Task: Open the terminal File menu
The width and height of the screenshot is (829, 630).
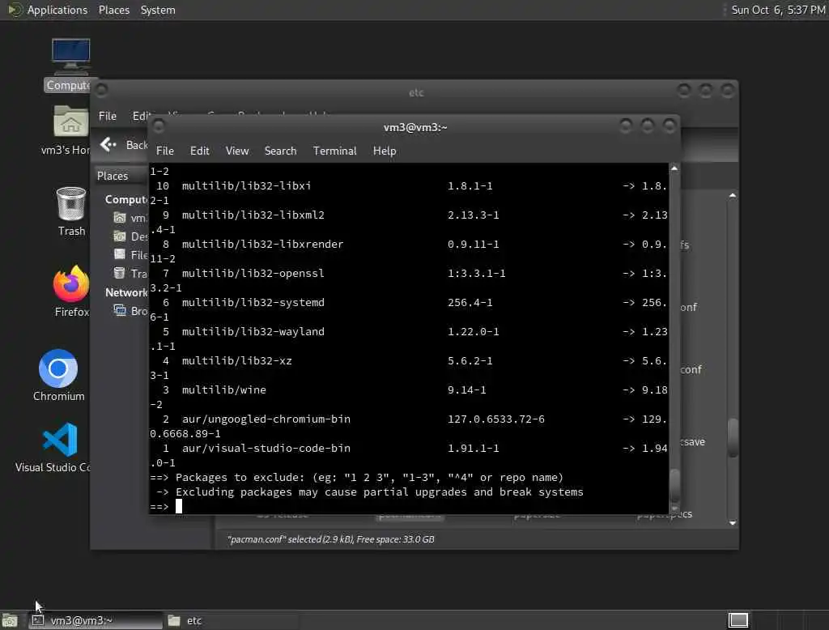Action: pos(165,151)
